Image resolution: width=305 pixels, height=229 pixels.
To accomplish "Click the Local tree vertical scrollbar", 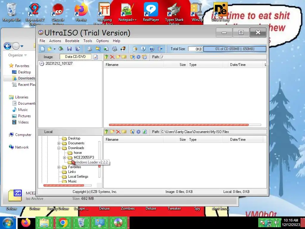I will click(99, 159).
